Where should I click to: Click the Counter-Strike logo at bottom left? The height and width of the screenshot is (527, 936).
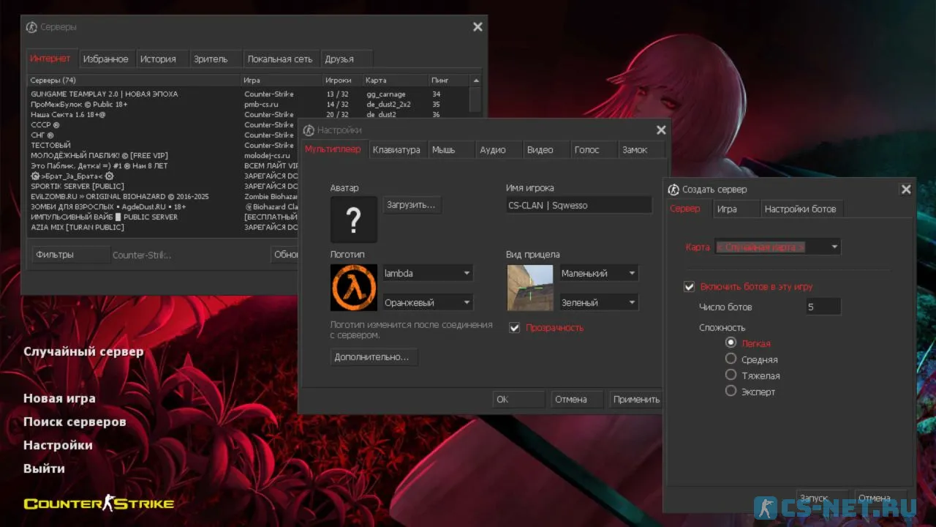pyautogui.click(x=99, y=503)
